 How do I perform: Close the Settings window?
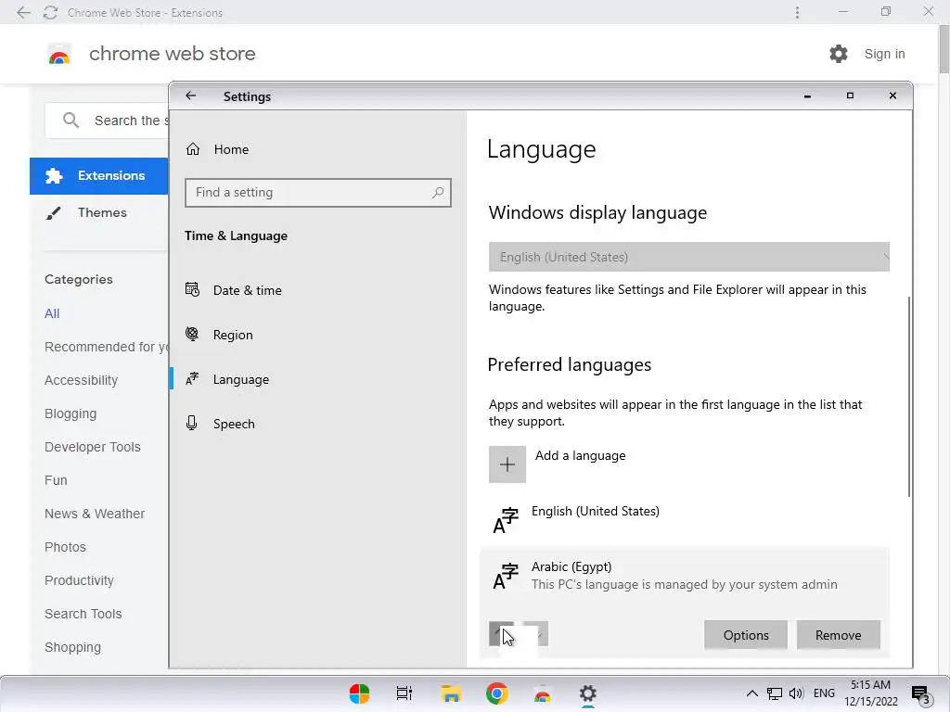(x=892, y=95)
